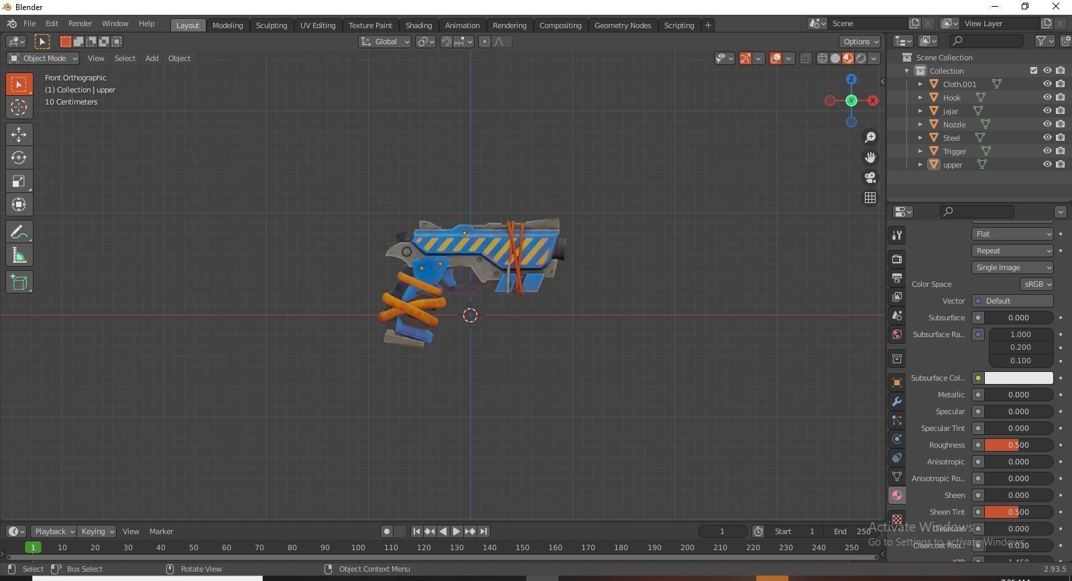Viewport: 1072px width, 581px height.
Task: Open the Playback popover in timeline
Action: 53,531
